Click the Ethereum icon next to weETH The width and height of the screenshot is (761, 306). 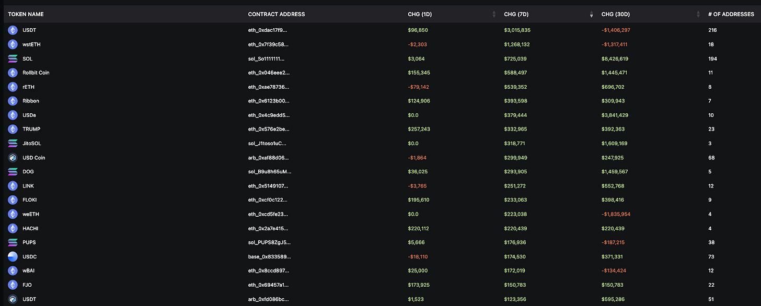click(13, 214)
